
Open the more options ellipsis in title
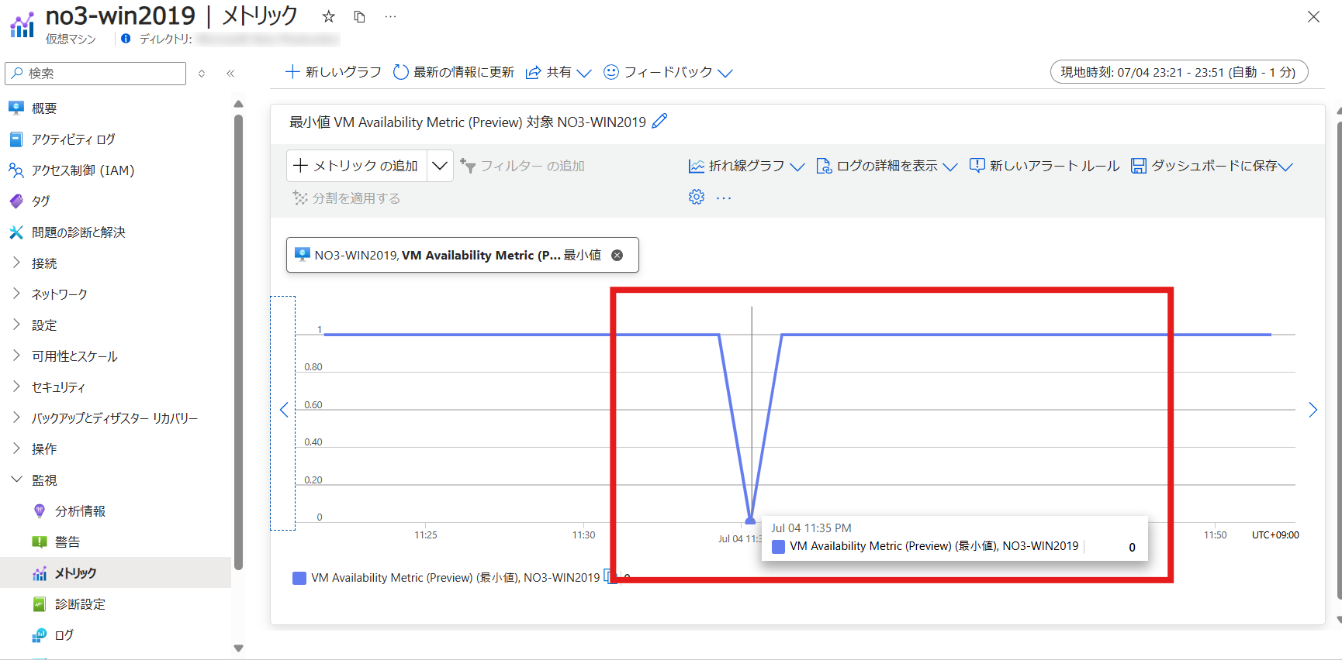coord(390,16)
